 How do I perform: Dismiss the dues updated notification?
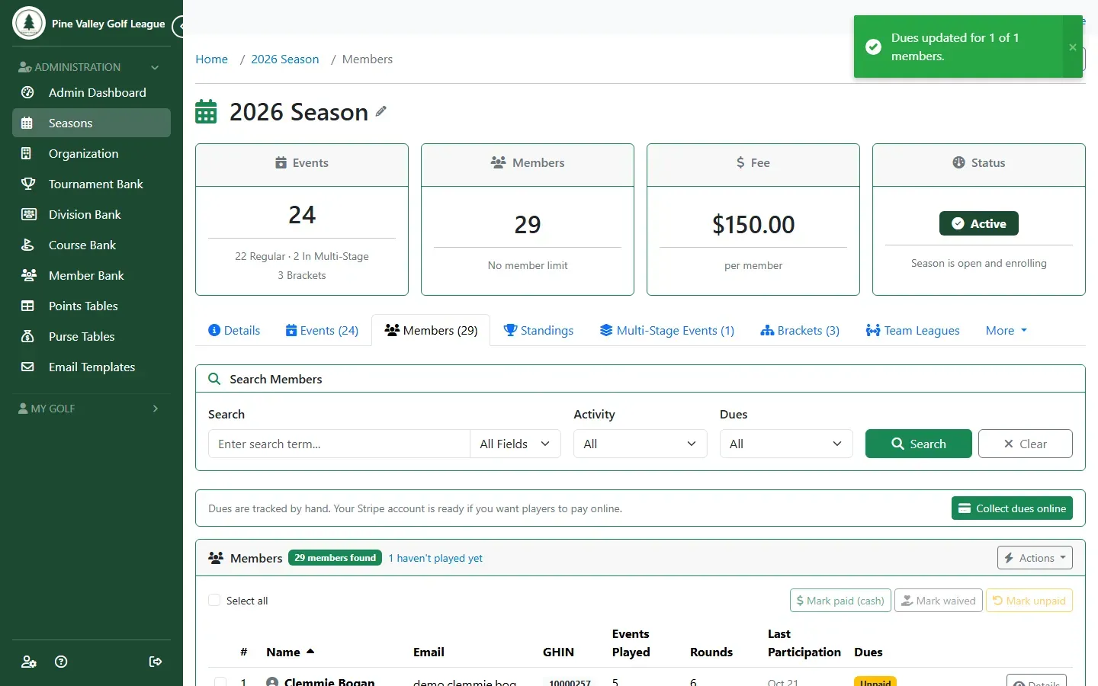[1073, 47]
